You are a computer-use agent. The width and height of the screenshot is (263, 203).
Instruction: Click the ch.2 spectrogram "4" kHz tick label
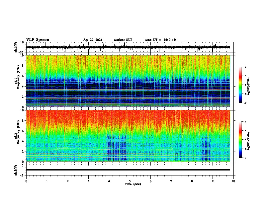pyautogui.click(x=23, y=141)
